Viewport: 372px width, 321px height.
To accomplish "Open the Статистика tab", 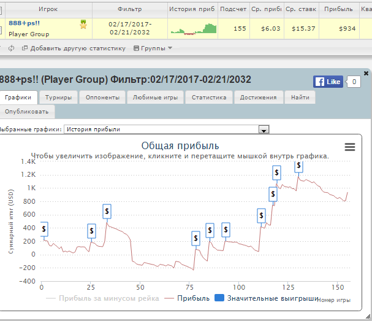I will click(209, 98).
